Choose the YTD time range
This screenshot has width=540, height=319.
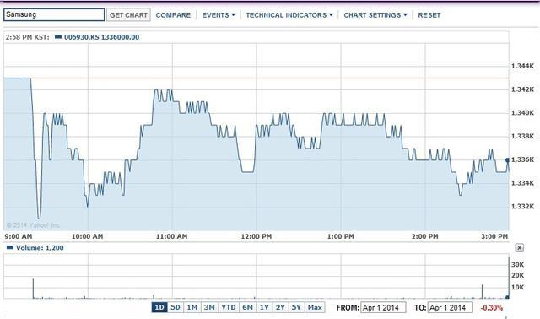point(229,307)
